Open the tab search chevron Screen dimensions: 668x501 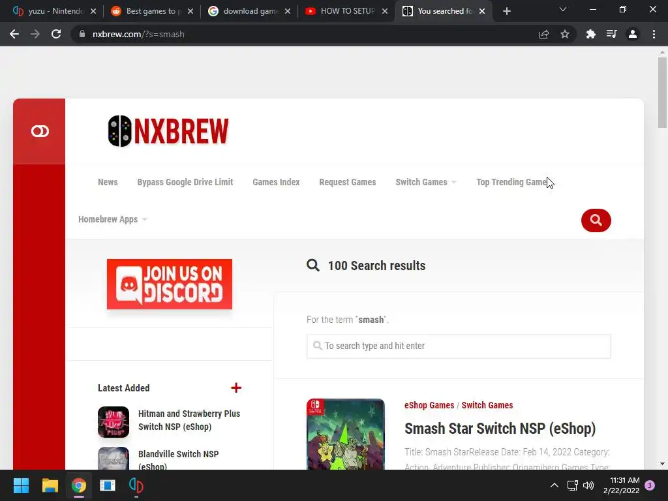(563, 9)
